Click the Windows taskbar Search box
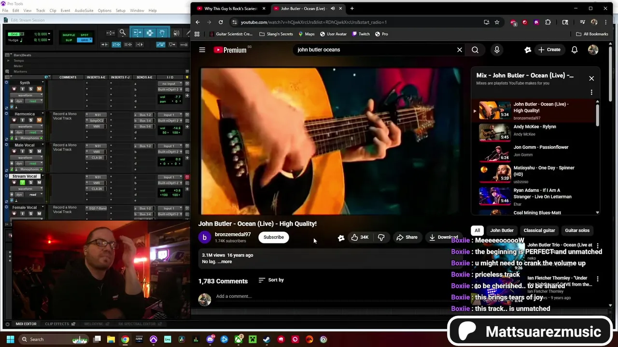 point(55,339)
